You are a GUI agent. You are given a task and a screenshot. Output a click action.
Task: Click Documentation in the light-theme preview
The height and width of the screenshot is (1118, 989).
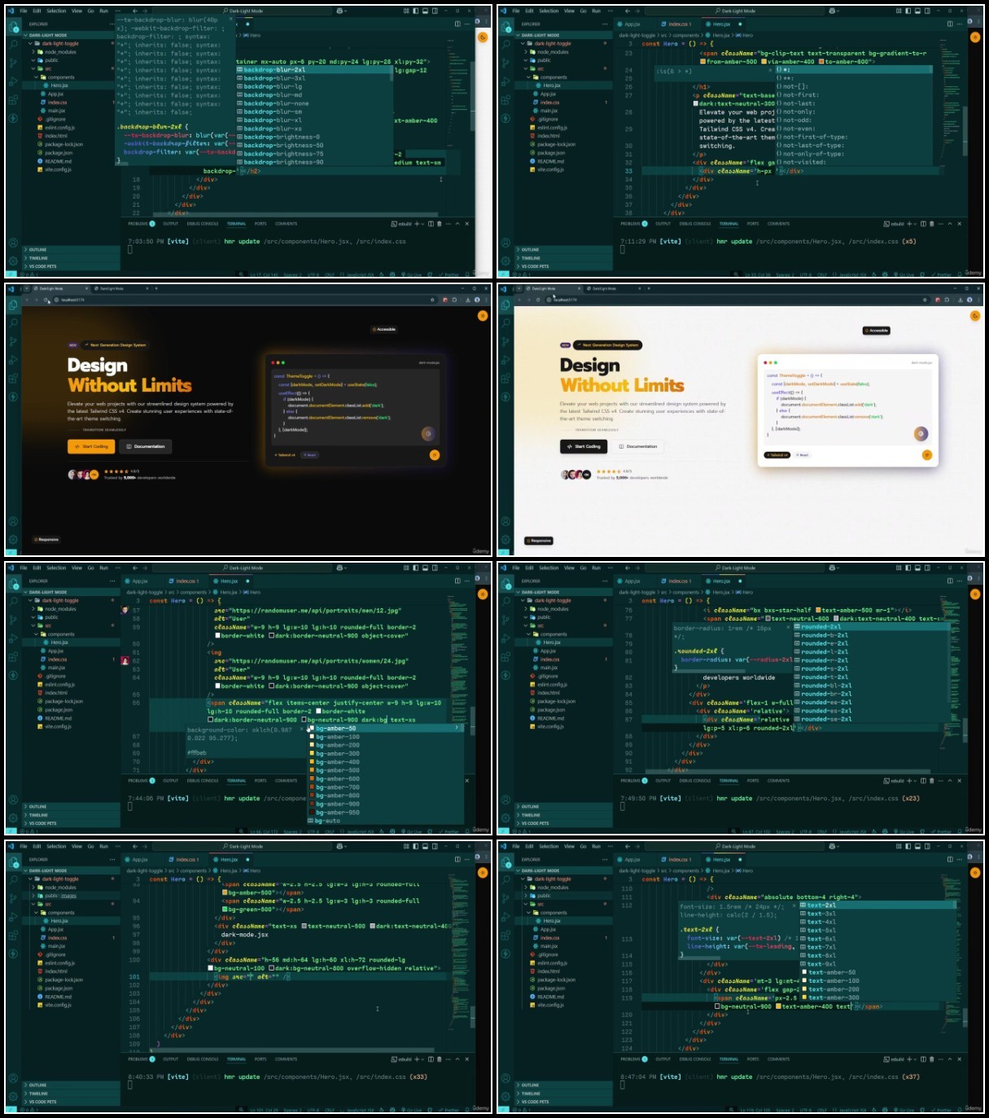[638, 446]
